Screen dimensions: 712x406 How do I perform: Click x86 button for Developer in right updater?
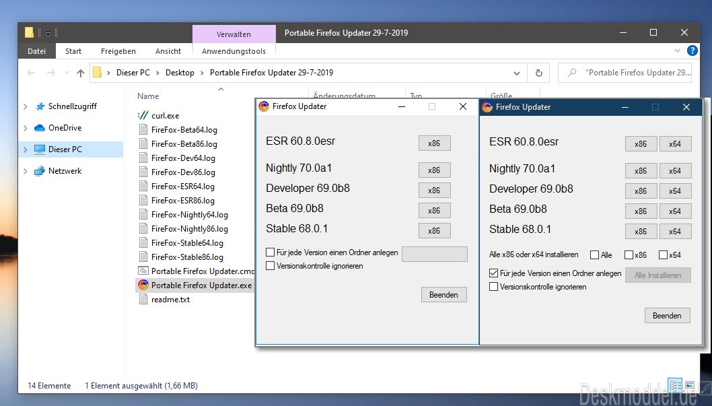pyautogui.click(x=641, y=191)
